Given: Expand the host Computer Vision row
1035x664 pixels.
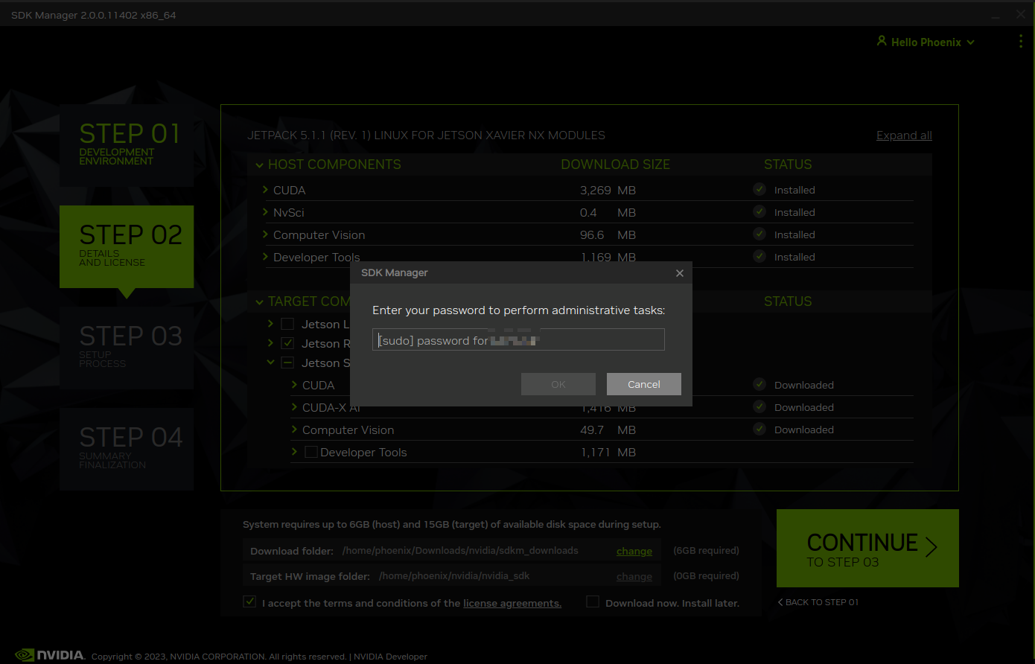Looking at the screenshot, I should 266,234.
